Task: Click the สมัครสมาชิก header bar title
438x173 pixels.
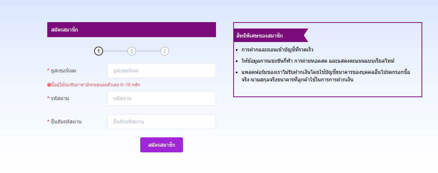Action: coord(65,30)
